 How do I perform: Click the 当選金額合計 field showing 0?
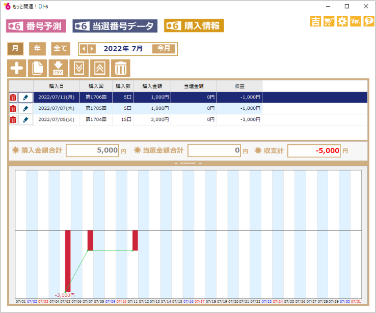pyautogui.click(x=214, y=150)
